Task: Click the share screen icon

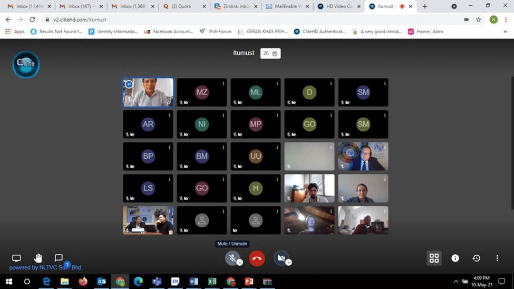Action: [16, 258]
